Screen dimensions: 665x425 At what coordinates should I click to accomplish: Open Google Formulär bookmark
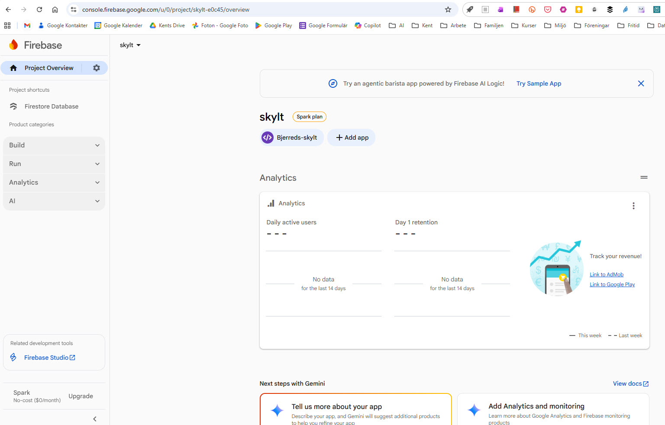(323, 26)
